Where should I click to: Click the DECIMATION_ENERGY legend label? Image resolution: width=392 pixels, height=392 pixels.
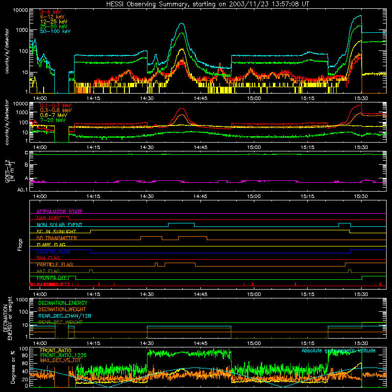(x=63, y=303)
